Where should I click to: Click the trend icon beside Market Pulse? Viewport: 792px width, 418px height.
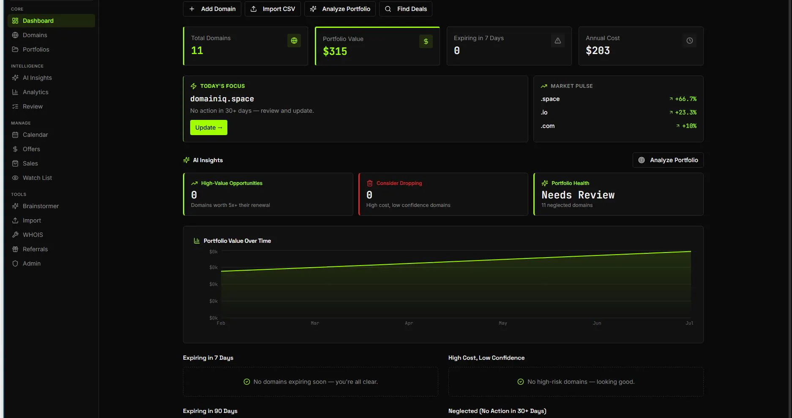544,86
